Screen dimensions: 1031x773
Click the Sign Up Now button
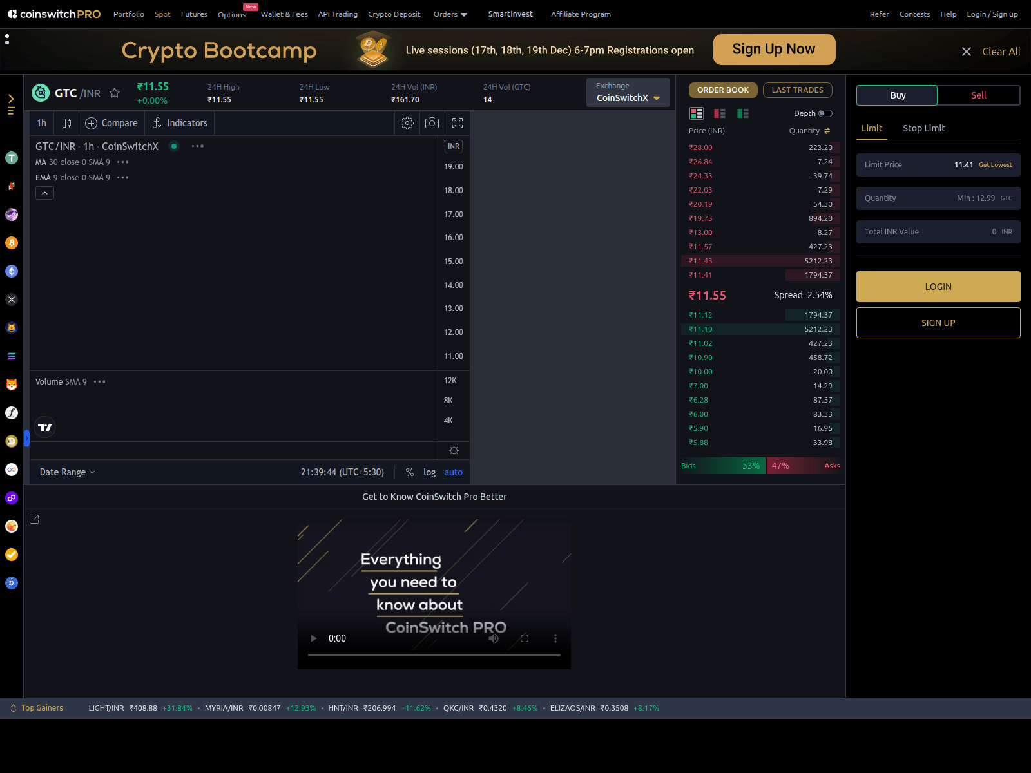pyautogui.click(x=774, y=50)
